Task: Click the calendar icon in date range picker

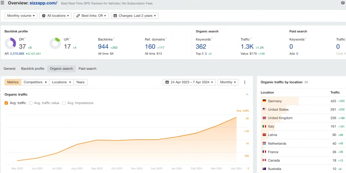Action: [x=167, y=82]
